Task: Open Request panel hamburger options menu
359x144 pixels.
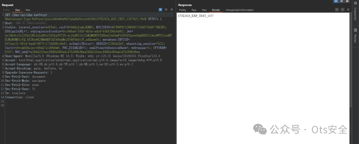Action: 172,10
